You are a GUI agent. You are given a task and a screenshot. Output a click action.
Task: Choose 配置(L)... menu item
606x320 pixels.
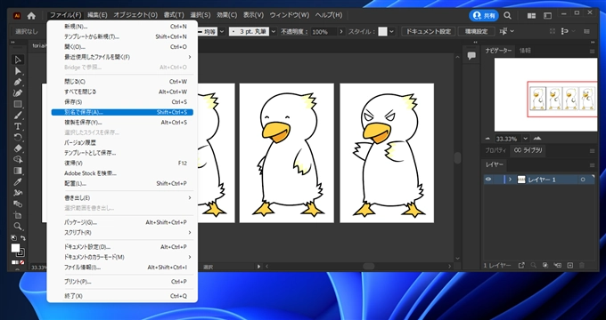[122, 183]
